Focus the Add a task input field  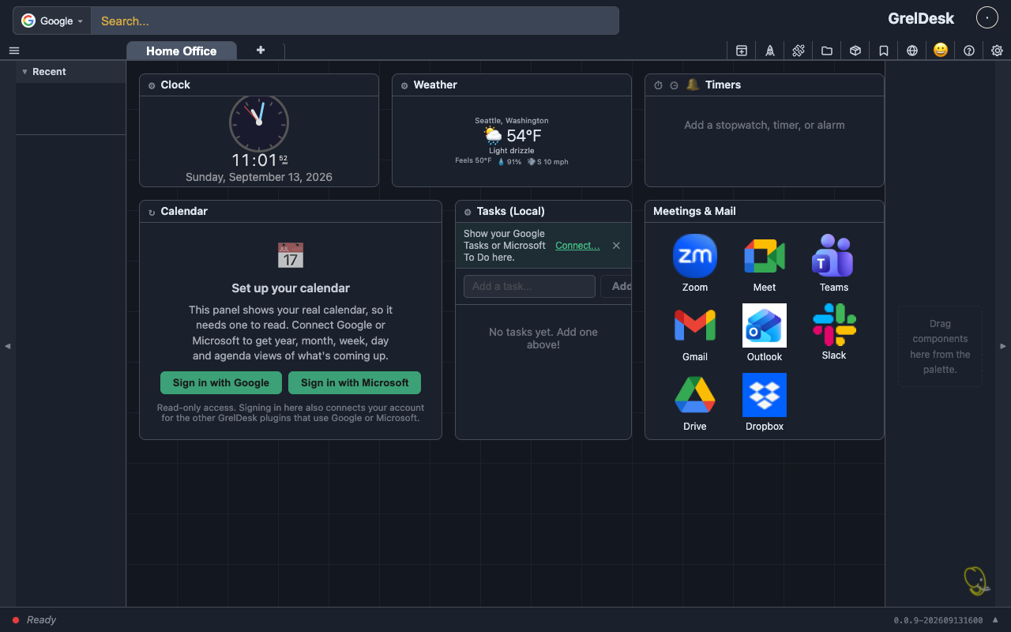[x=529, y=286]
